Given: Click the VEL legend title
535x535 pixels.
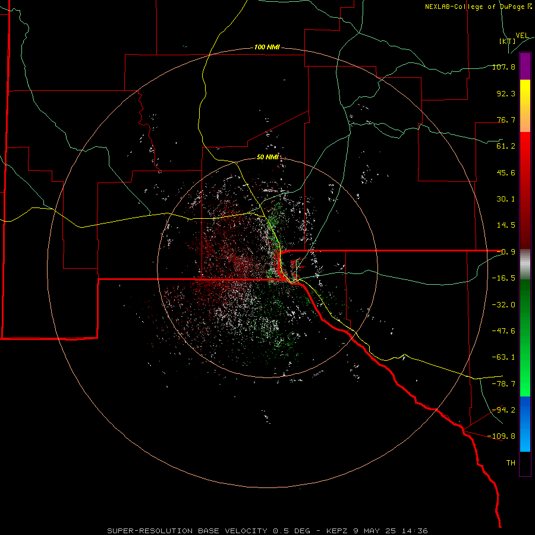Looking at the screenshot, I should tap(522, 36).
